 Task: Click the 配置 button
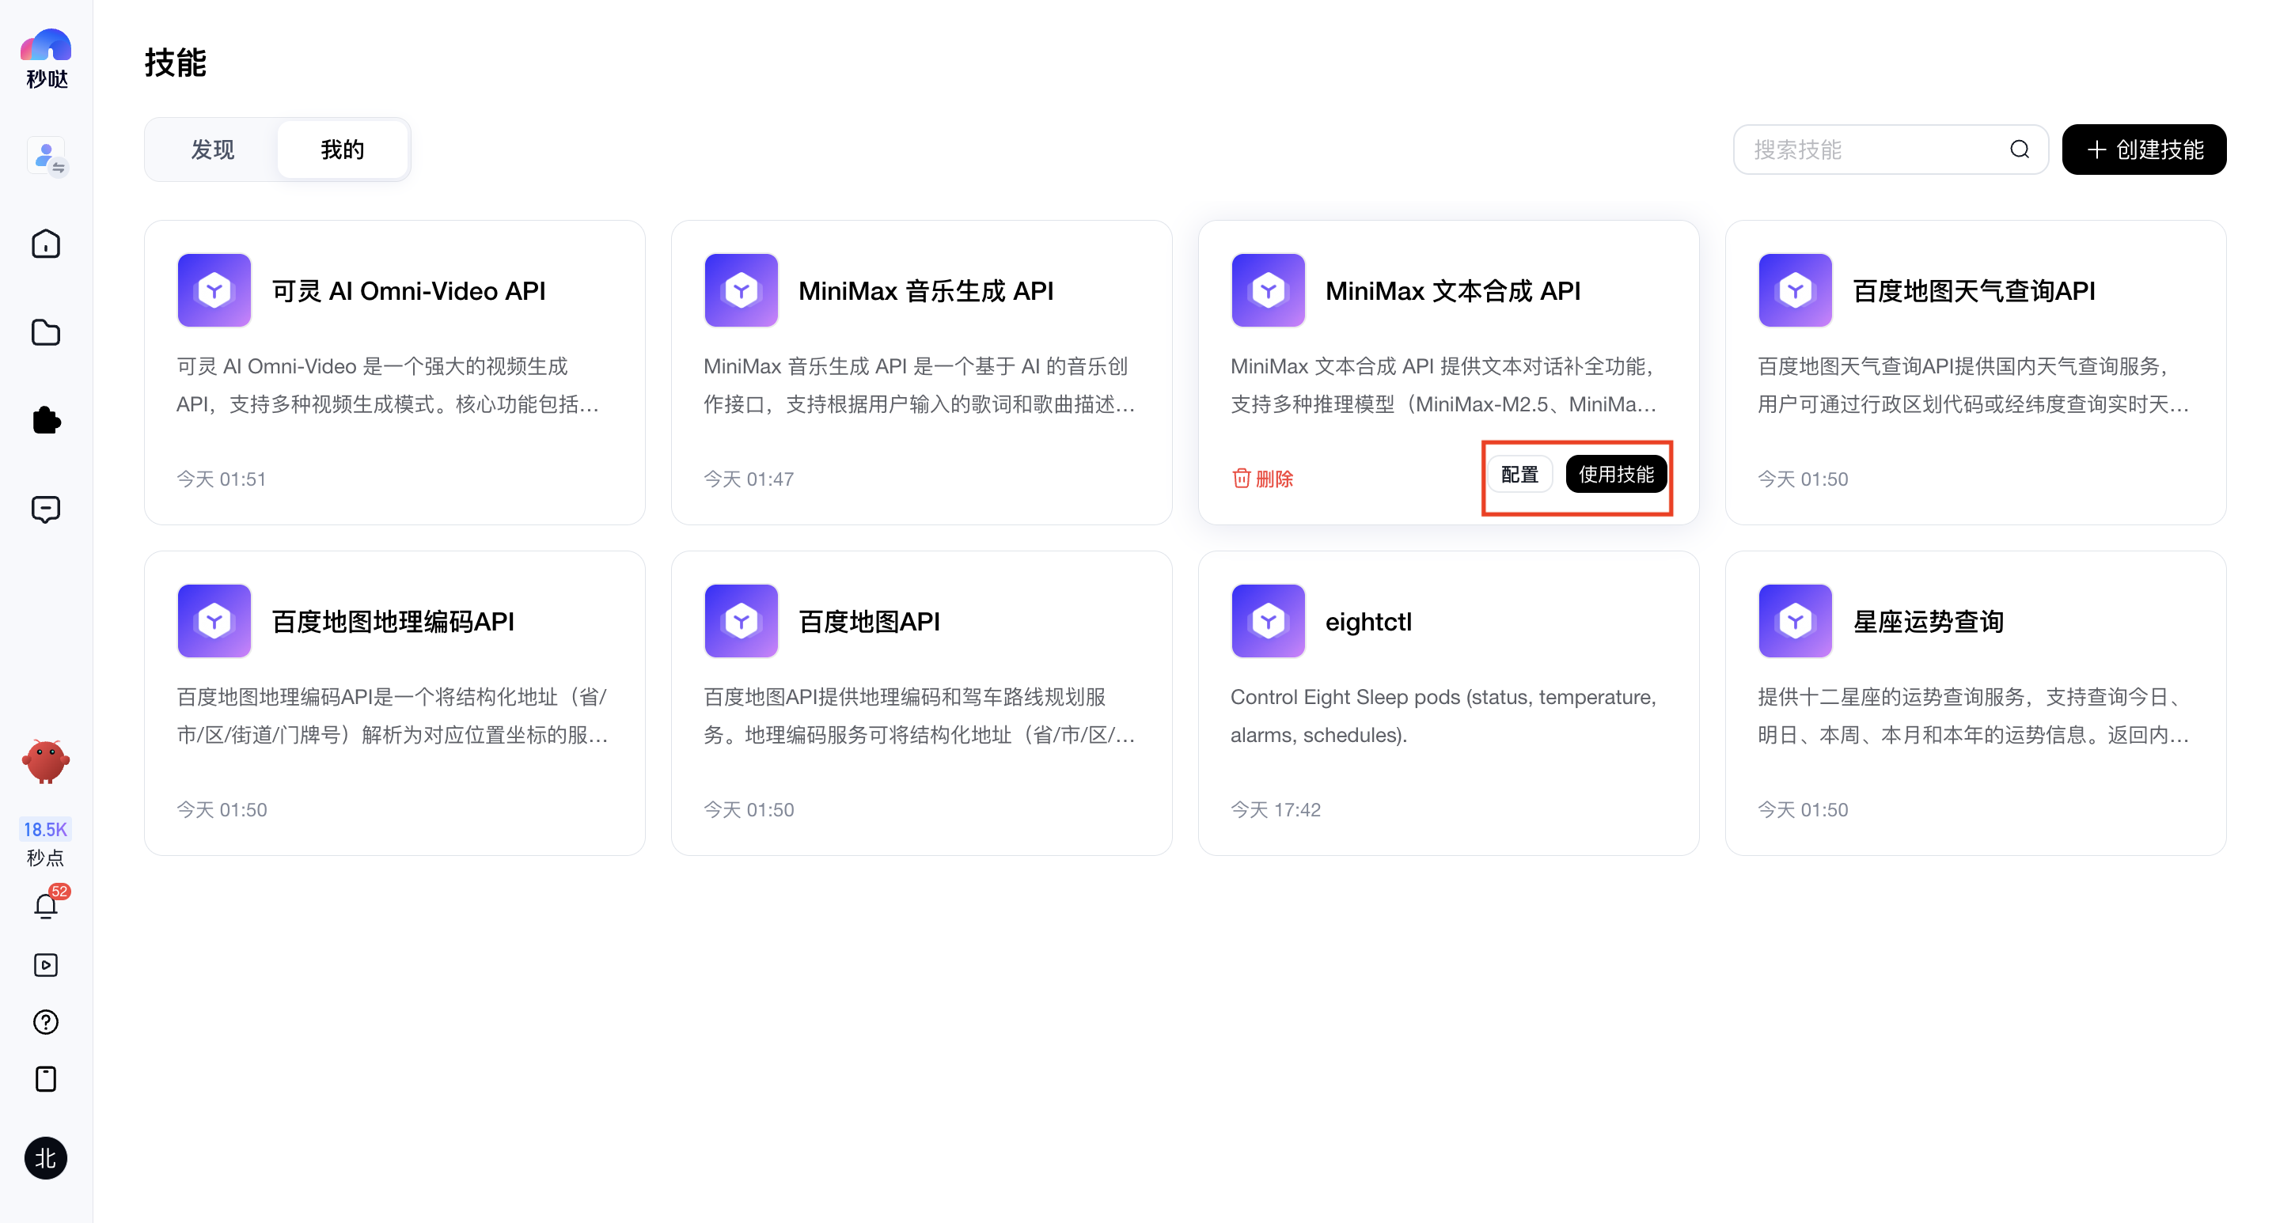[x=1519, y=474]
